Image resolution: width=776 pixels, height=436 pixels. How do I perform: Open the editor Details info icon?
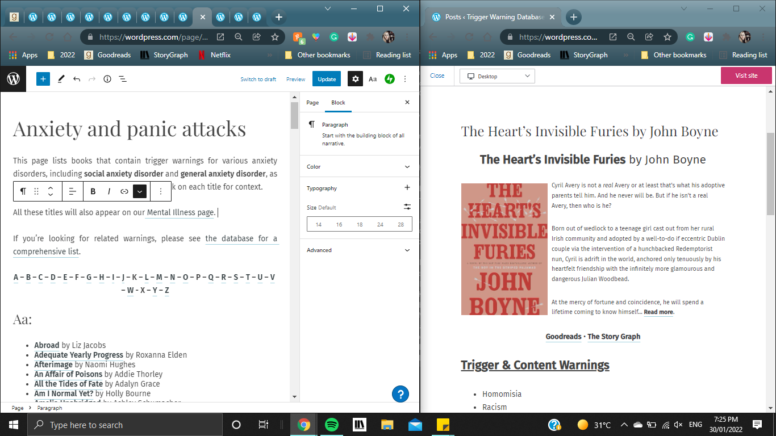[107, 79]
